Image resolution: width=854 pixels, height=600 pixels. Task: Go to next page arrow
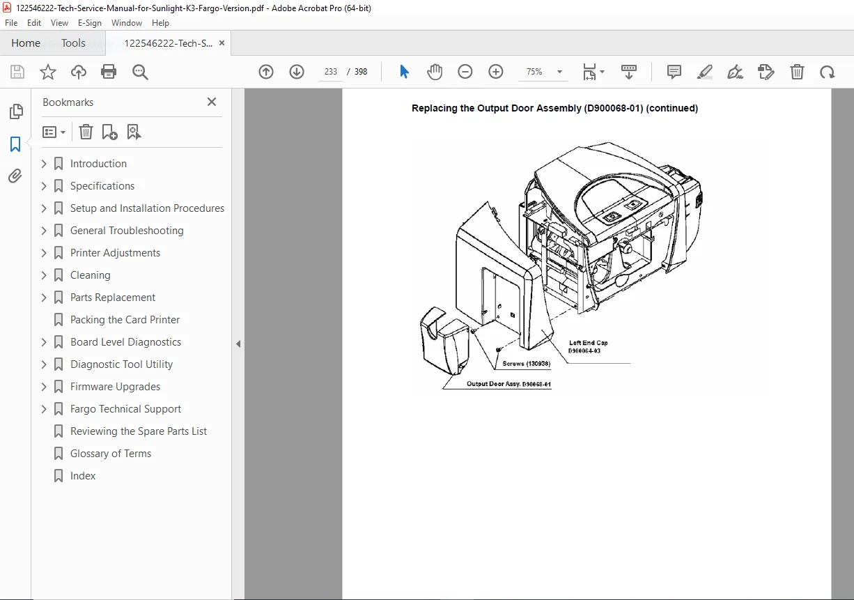click(x=297, y=72)
